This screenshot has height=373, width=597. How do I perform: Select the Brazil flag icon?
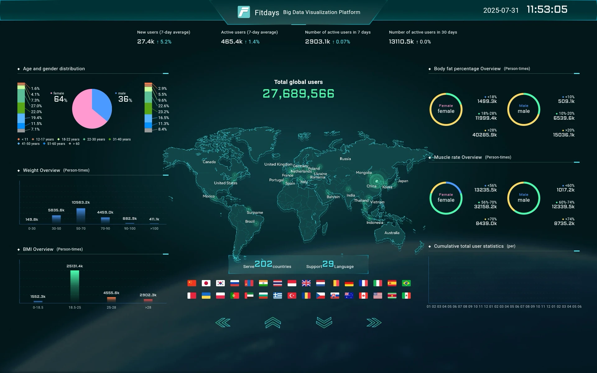pos(406,283)
